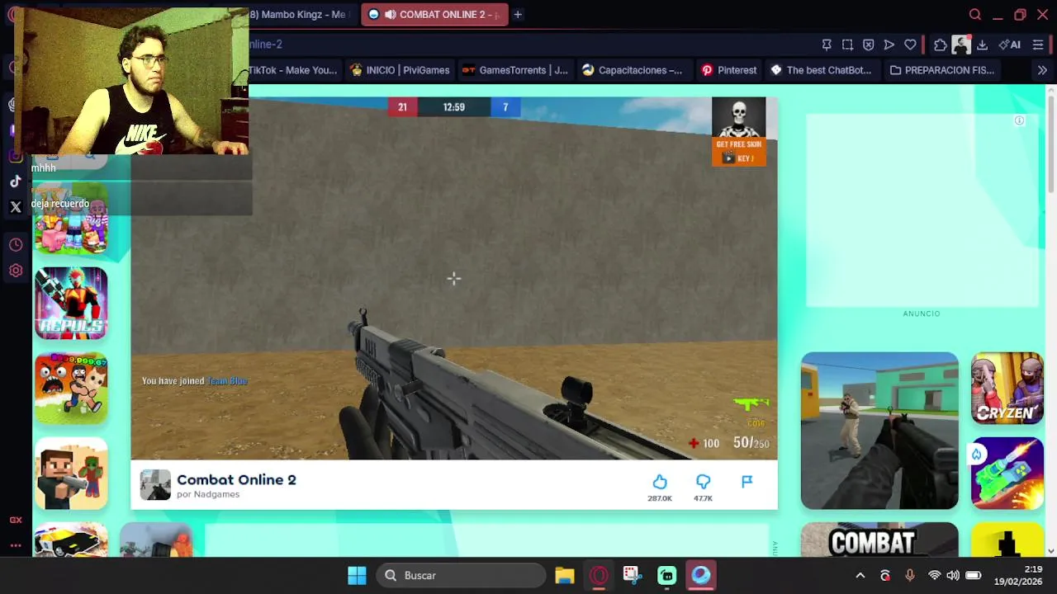Open sidebar settings gear icon
The image size is (1057, 594).
click(x=16, y=271)
